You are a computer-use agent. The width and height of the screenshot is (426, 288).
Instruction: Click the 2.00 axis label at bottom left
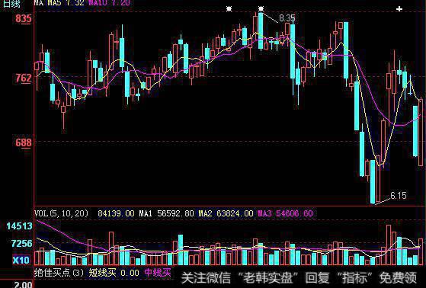pyautogui.click(x=23, y=285)
